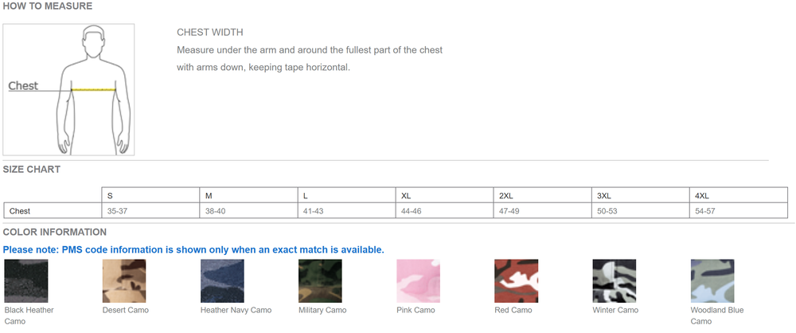Click the chest measurement diagram image
This screenshot has width=796, height=333.
tap(68, 89)
